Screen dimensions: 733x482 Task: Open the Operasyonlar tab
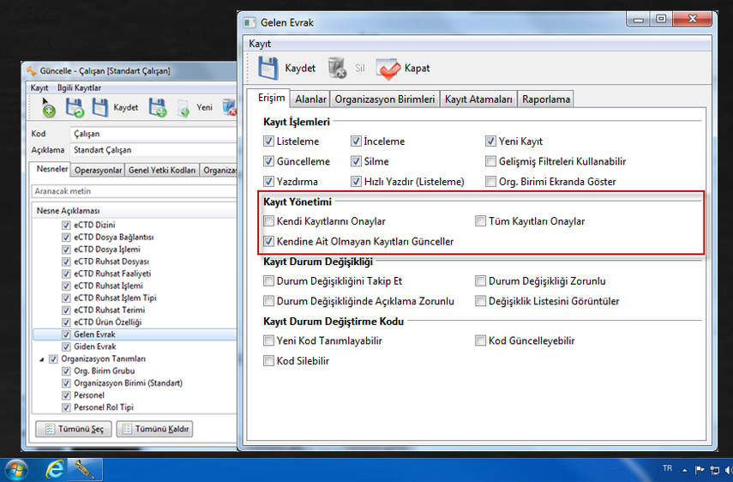(x=99, y=170)
